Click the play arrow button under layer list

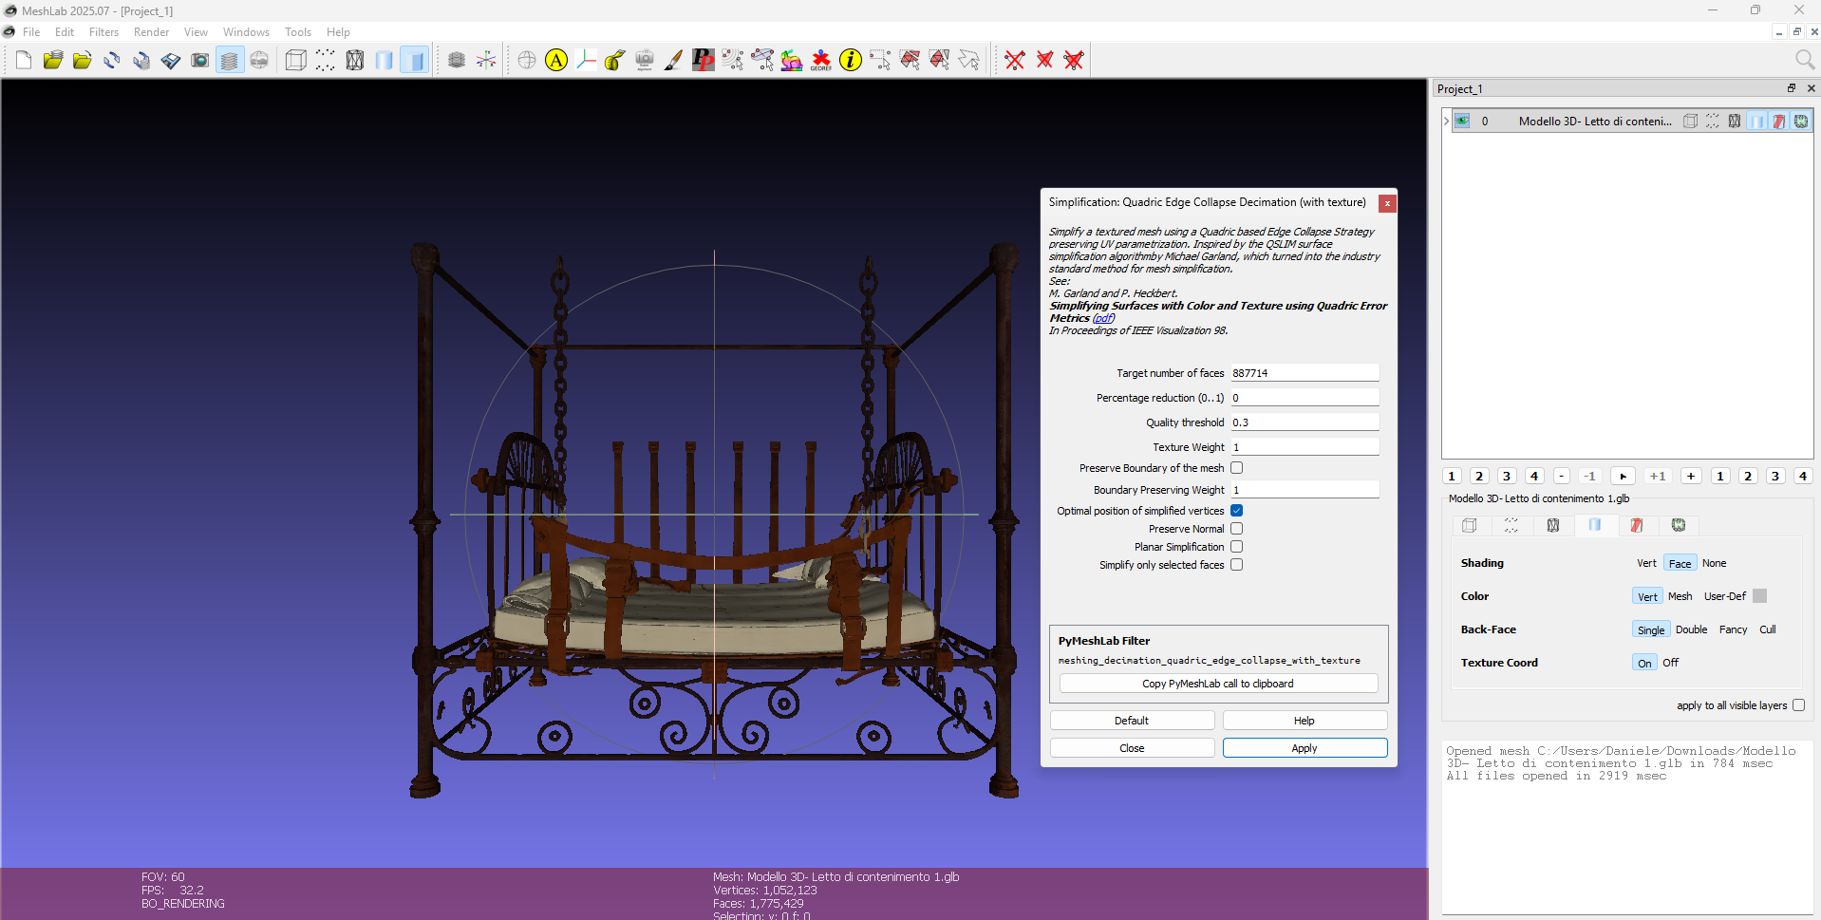(x=1623, y=477)
